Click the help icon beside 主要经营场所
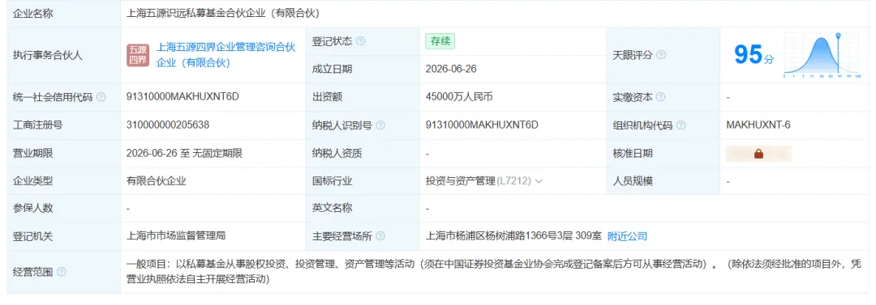The image size is (876, 305). click(x=380, y=236)
